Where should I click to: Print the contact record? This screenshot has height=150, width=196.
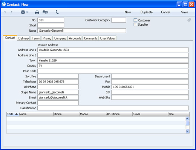[x=37, y=12]
